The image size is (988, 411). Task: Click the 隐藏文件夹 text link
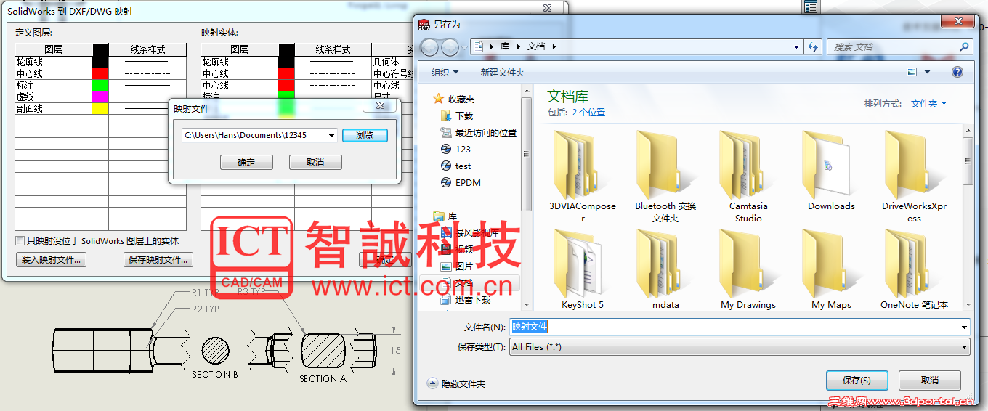click(x=463, y=383)
